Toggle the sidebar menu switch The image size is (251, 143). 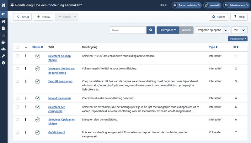pos(3,14)
